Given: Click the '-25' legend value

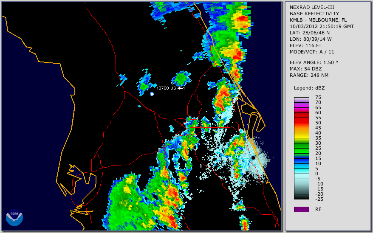Looking at the screenshot, I should click(x=319, y=199).
